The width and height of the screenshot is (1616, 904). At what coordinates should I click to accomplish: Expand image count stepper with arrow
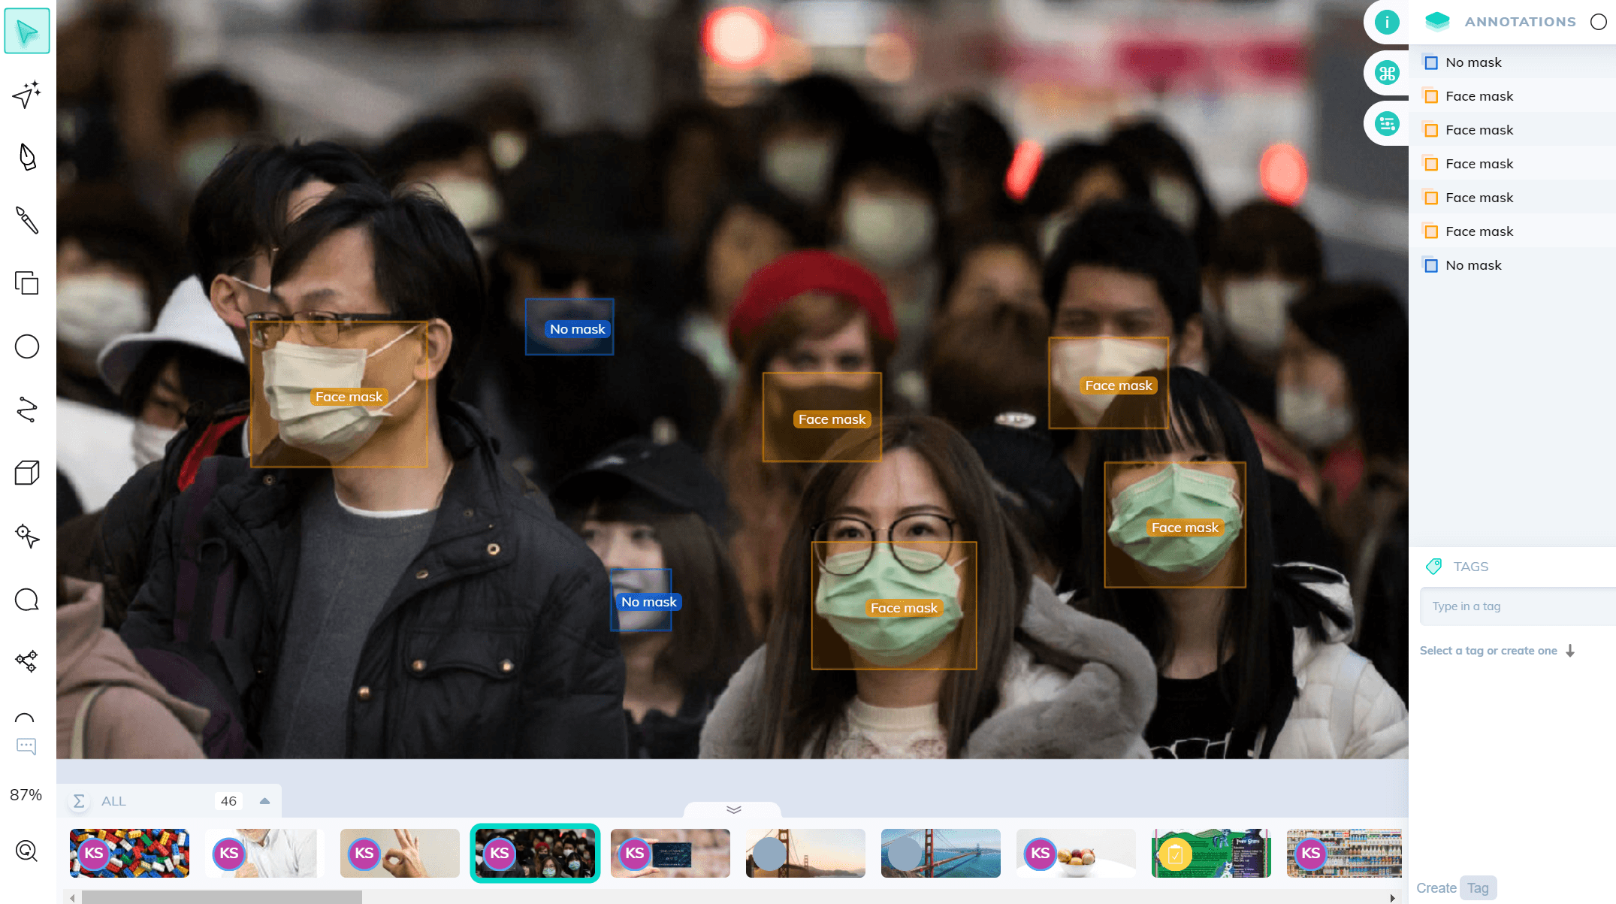coord(264,800)
